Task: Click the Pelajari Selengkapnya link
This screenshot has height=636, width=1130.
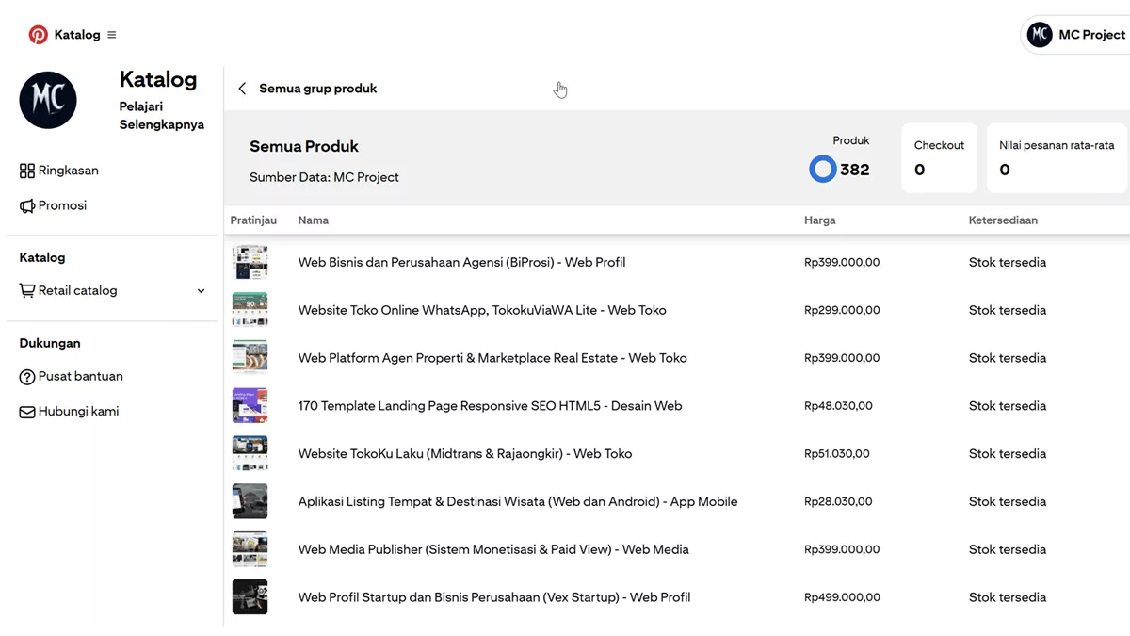Action: [x=161, y=115]
